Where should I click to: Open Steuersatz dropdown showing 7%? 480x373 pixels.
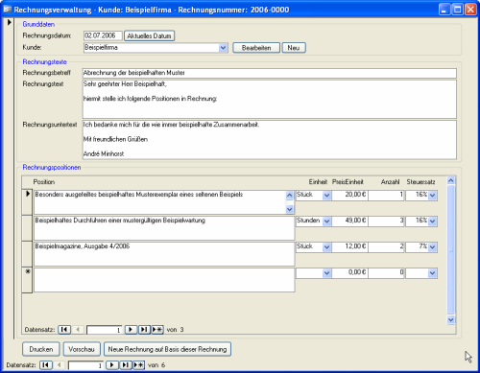[x=432, y=247]
